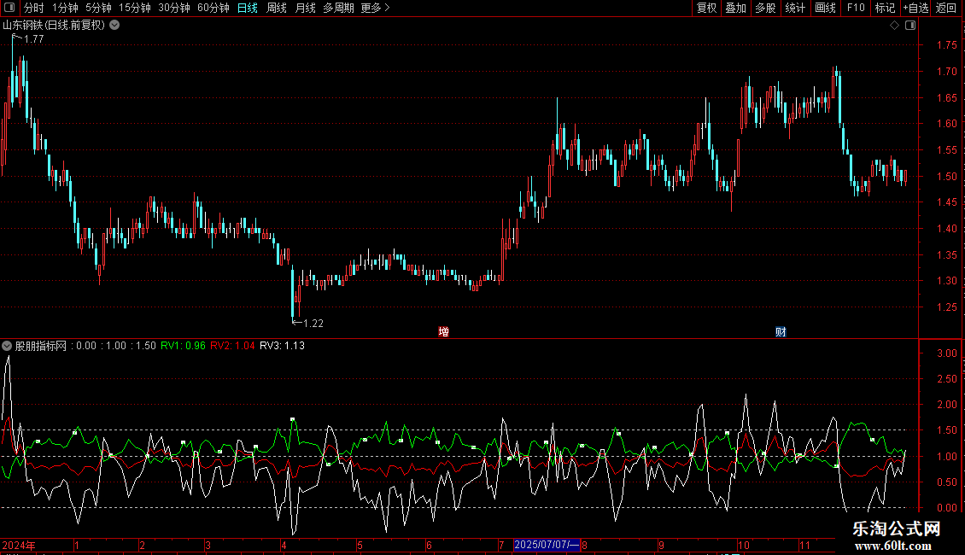
Task: Select the 30分钟 period tab
Action: [174, 8]
